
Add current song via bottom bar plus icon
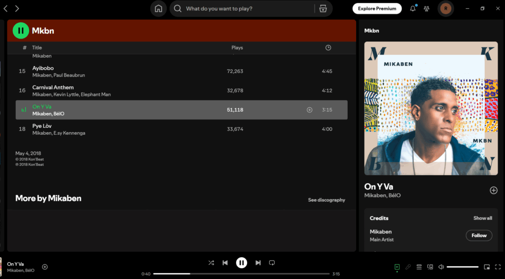pos(45,267)
